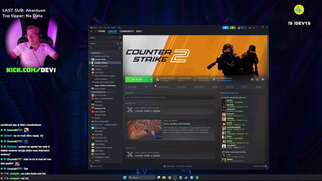322x181 pixels.
Task: Open the COMMUNITY tab
Action: point(127,31)
